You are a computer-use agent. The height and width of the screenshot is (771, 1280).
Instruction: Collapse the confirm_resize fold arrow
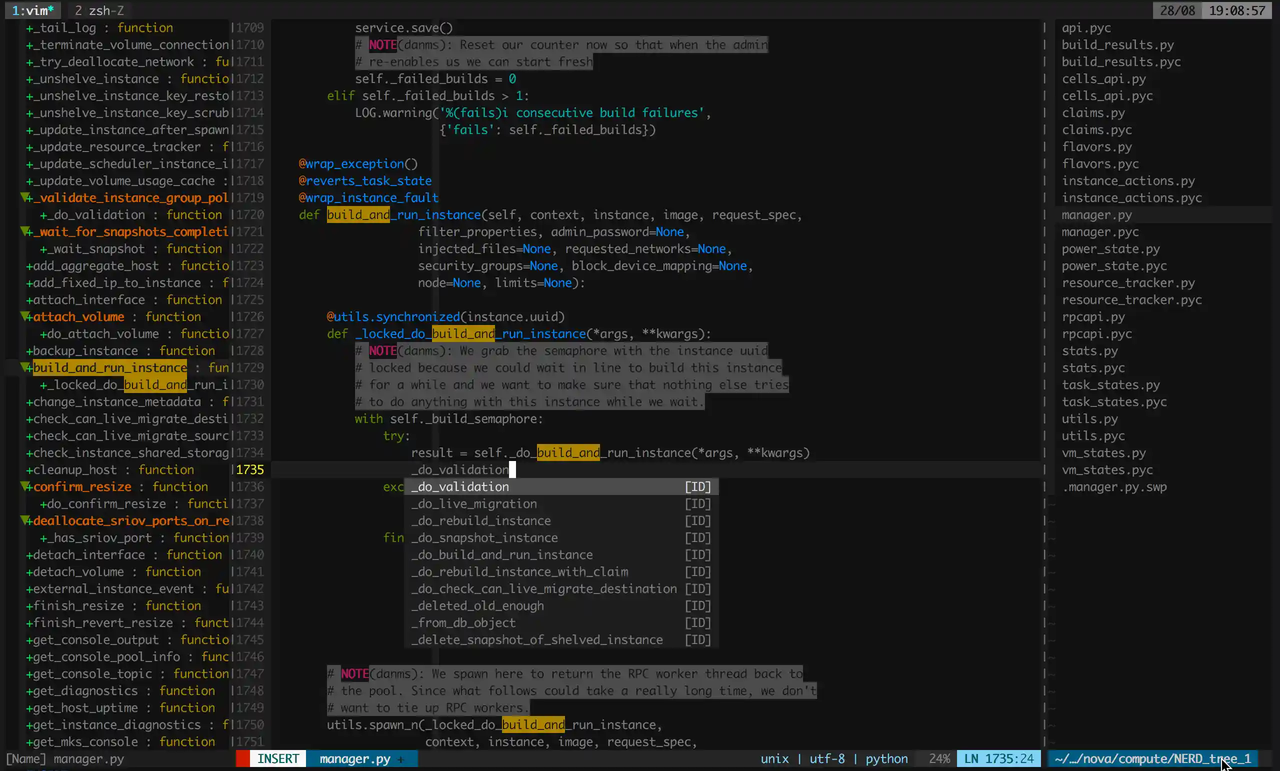(25, 486)
